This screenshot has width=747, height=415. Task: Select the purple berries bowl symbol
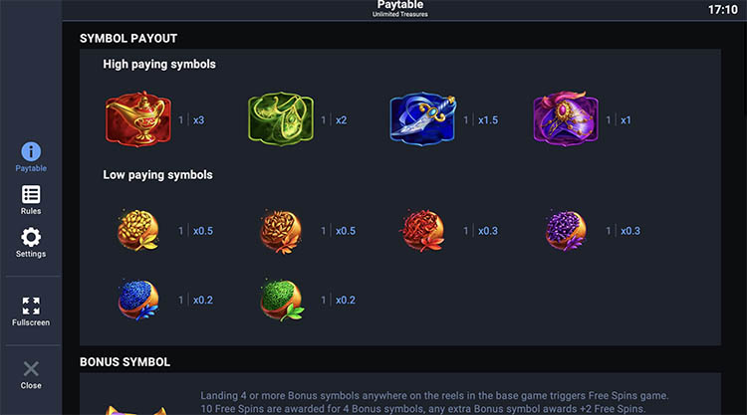tap(565, 230)
